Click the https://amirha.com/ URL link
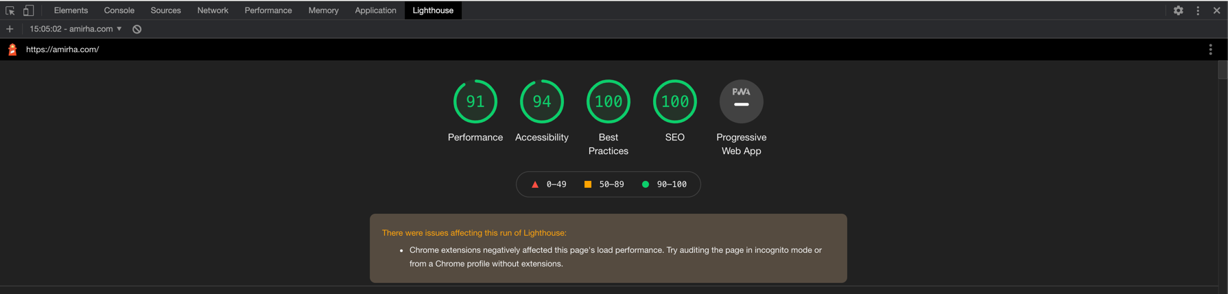 pos(62,49)
